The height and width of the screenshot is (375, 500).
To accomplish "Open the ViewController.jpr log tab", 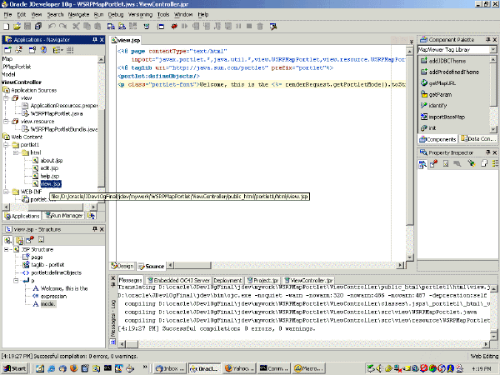I will point(308,280).
